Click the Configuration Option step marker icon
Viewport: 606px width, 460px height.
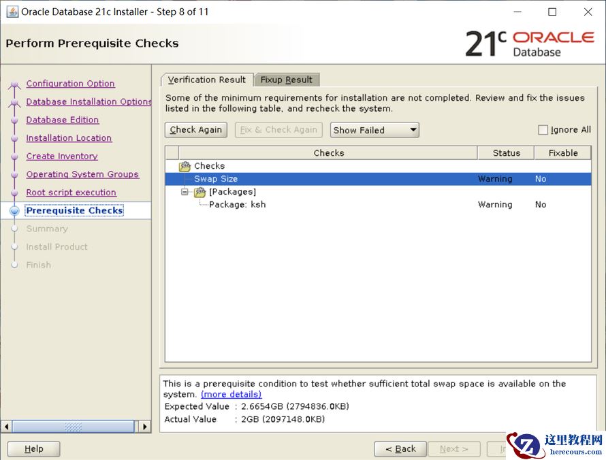click(15, 84)
